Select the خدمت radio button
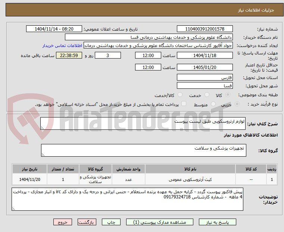 pyautogui.click(x=207, y=95)
